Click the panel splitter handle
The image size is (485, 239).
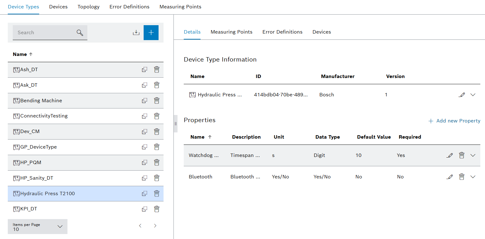point(176,124)
